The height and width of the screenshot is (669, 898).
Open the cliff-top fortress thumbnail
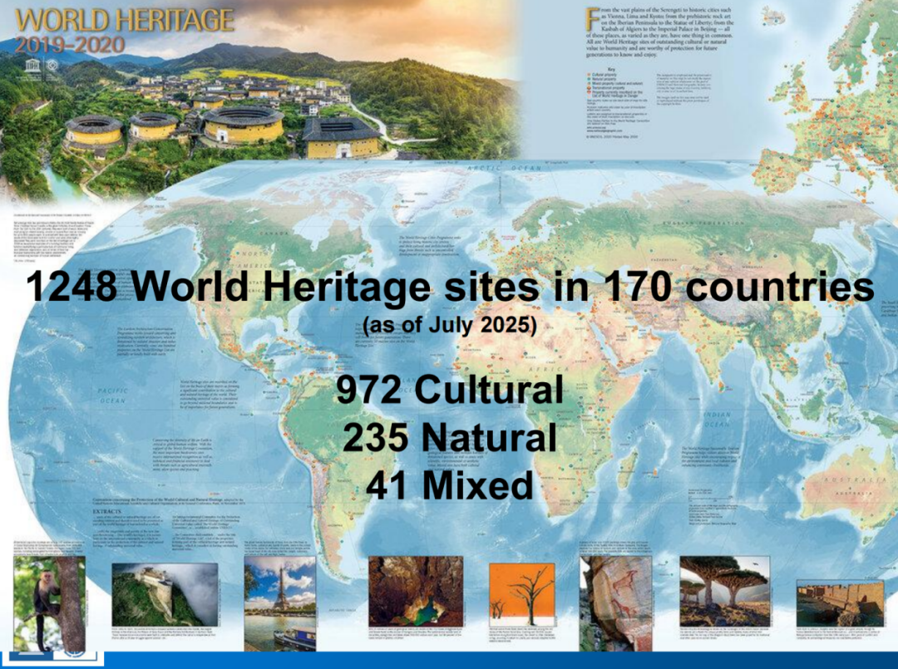point(165,594)
